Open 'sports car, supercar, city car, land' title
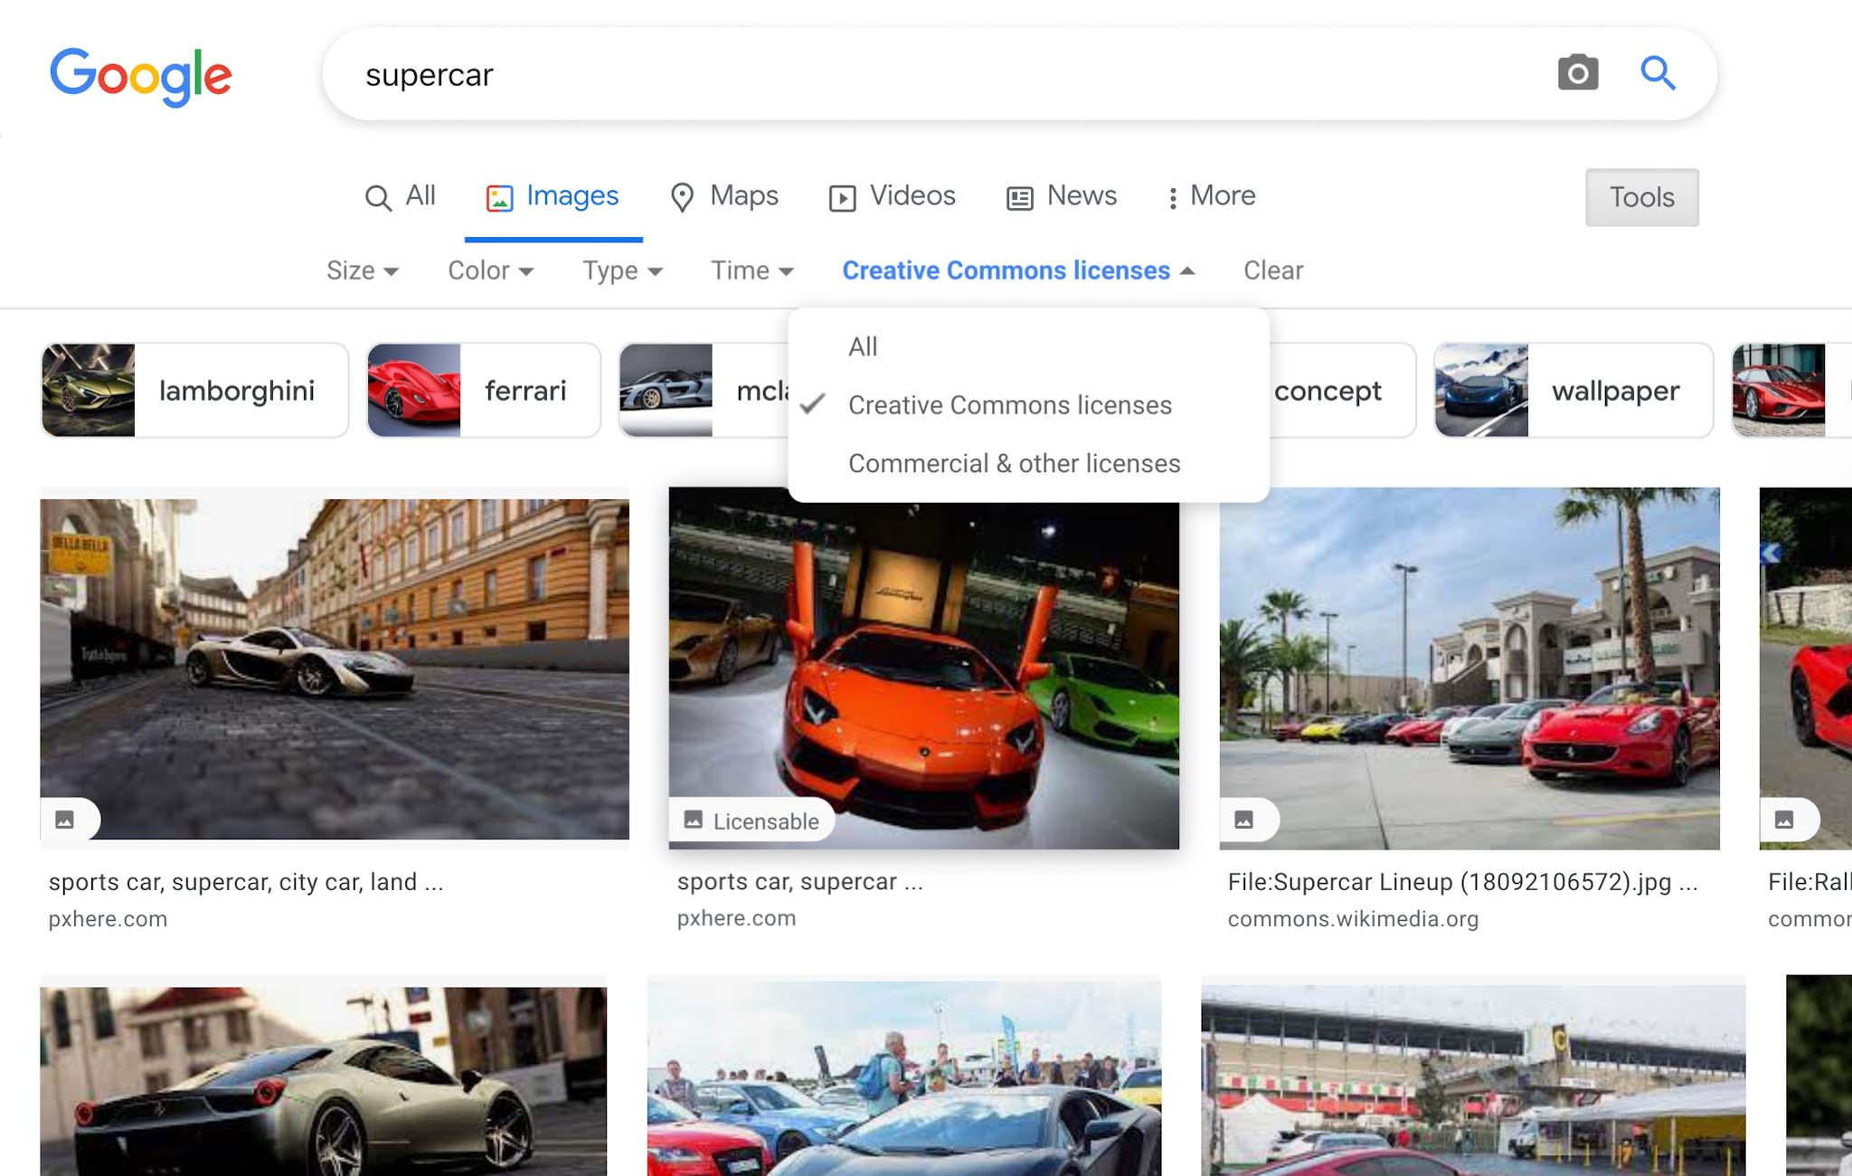This screenshot has width=1852, height=1176. point(246,882)
